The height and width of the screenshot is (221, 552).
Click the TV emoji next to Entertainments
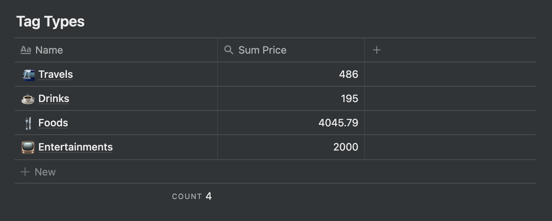pos(28,147)
